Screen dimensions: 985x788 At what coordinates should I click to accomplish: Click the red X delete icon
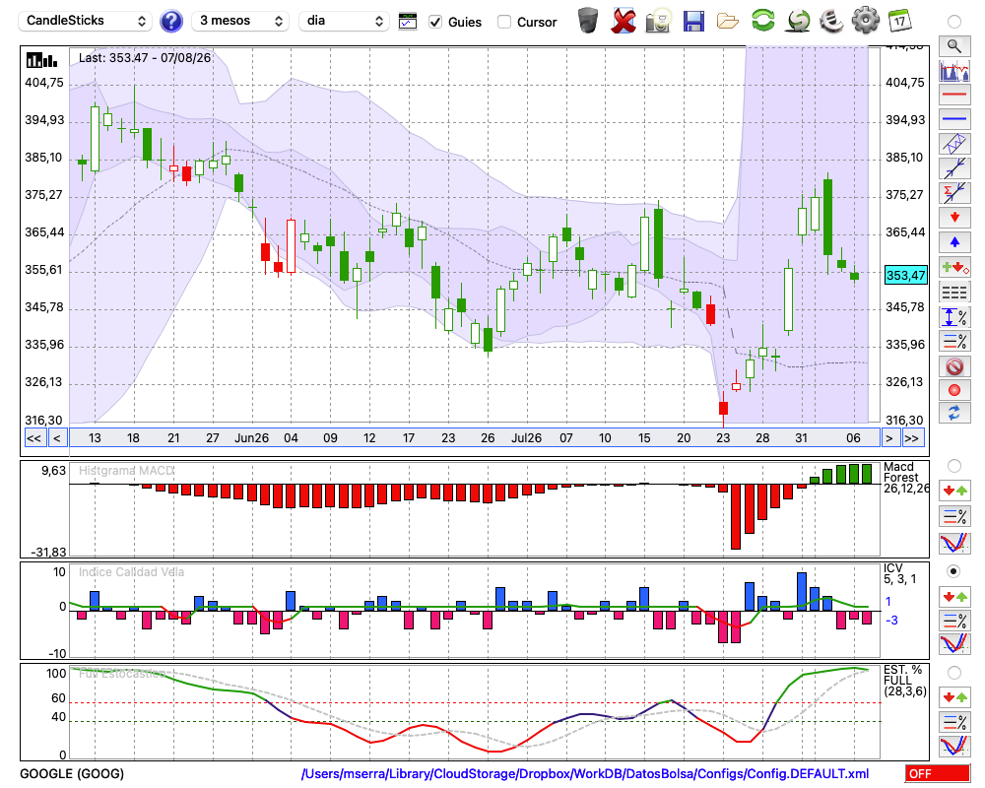(623, 21)
